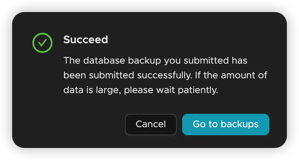Click the word "Go" on teal button
299x160 pixels.
point(199,124)
